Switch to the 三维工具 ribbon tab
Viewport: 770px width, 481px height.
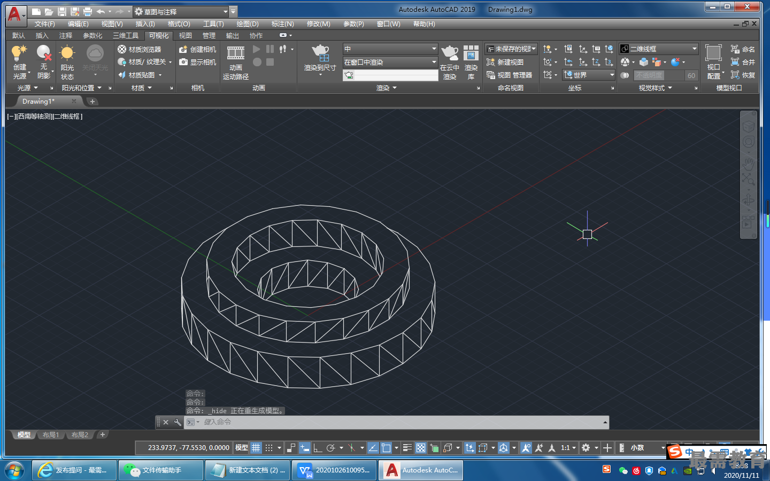pos(126,36)
